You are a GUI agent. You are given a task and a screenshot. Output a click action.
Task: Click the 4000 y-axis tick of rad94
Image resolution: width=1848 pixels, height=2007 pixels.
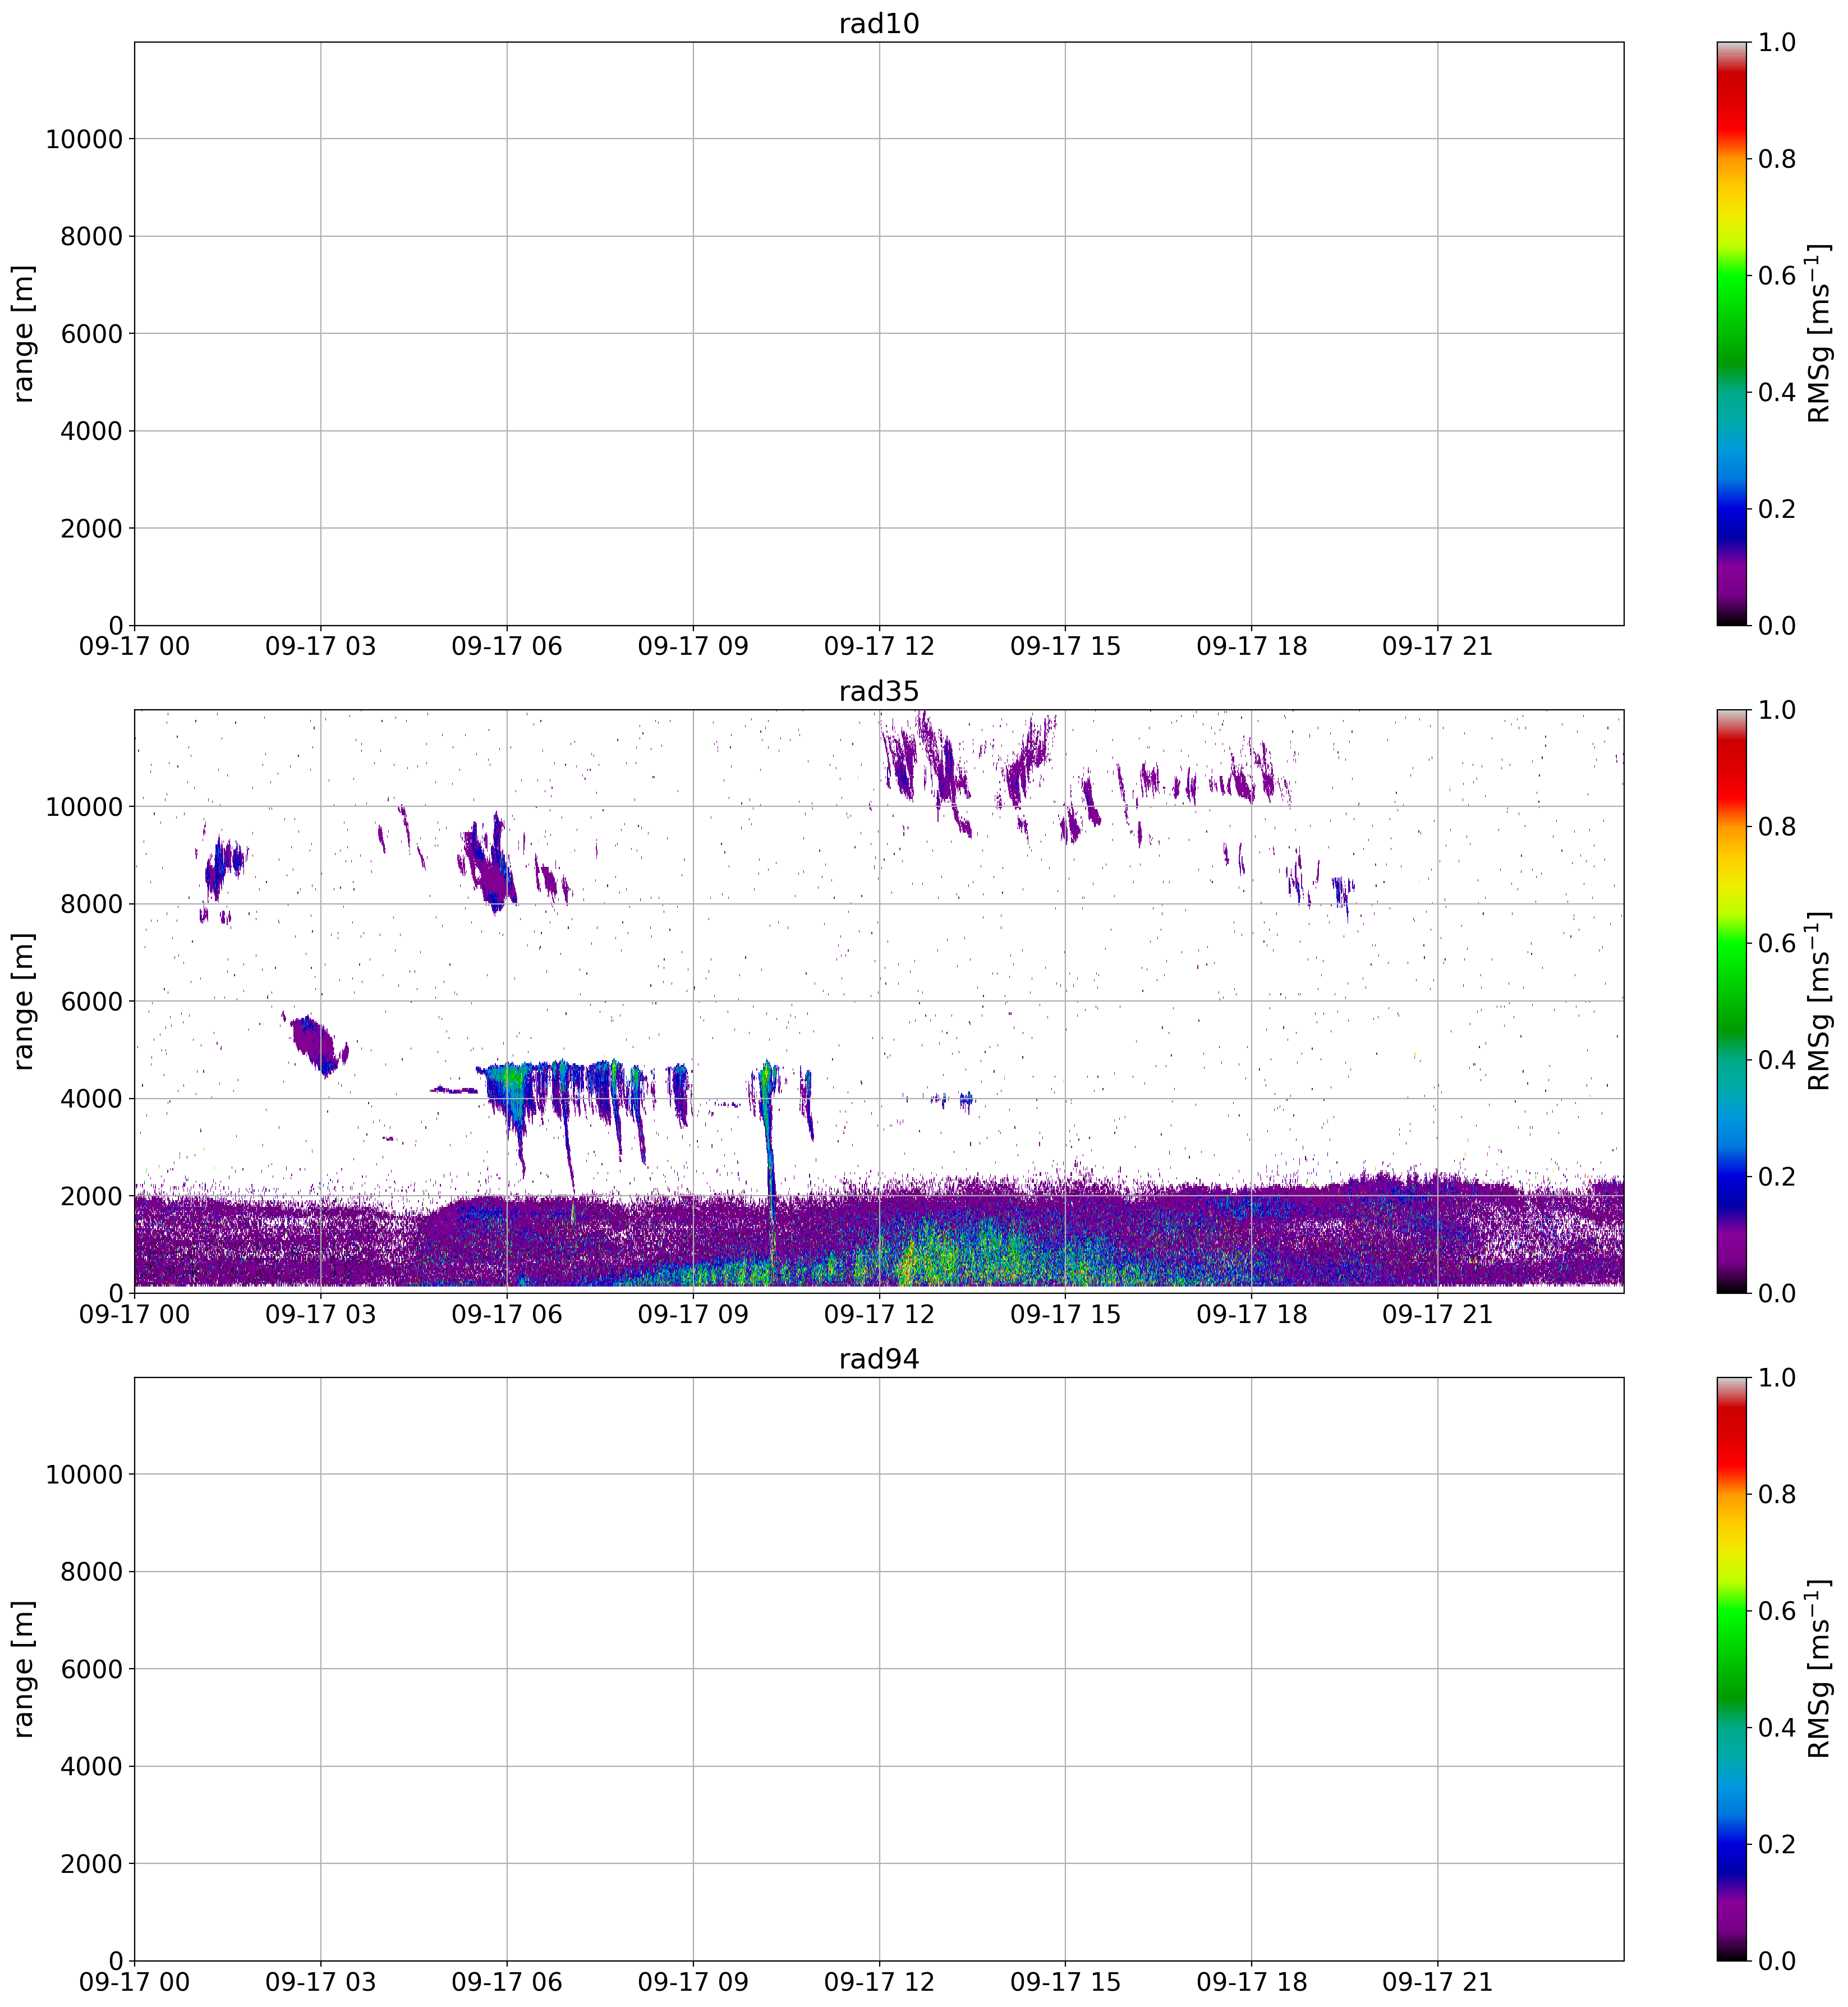(x=91, y=1767)
